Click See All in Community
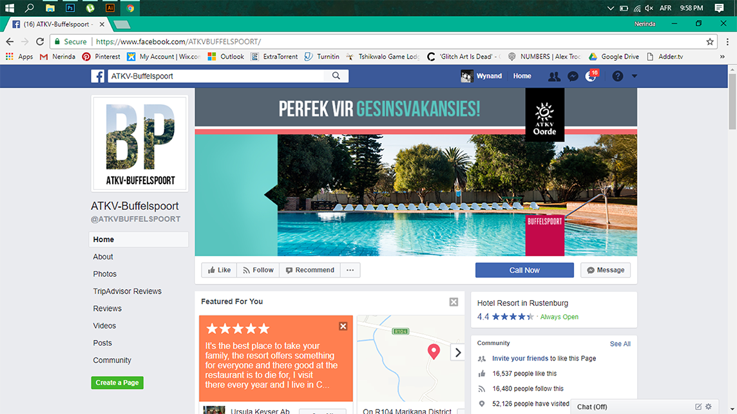Image resolution: width=737 pixels, height=414 pixels. 620,344
